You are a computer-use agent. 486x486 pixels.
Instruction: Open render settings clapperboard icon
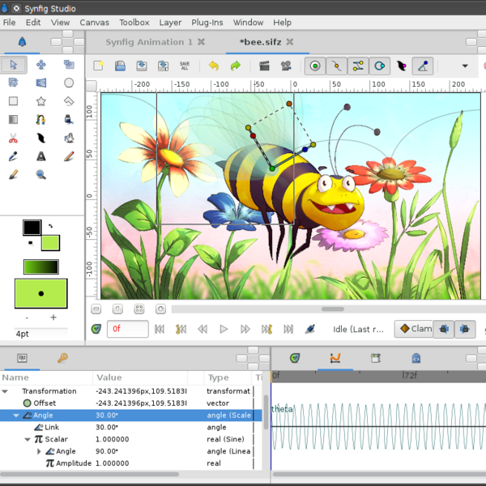click(x=264, y=66)
